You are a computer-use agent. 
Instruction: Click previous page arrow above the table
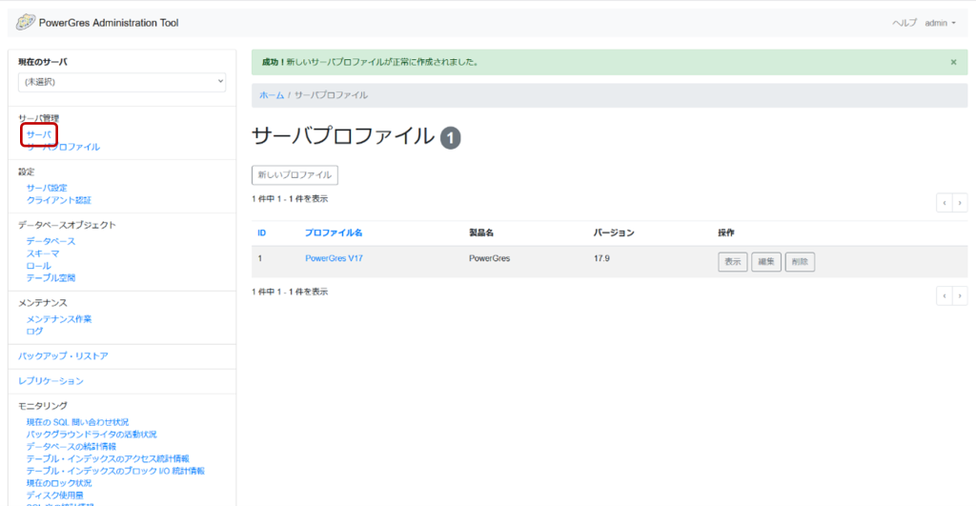click(x=945, y=203)
